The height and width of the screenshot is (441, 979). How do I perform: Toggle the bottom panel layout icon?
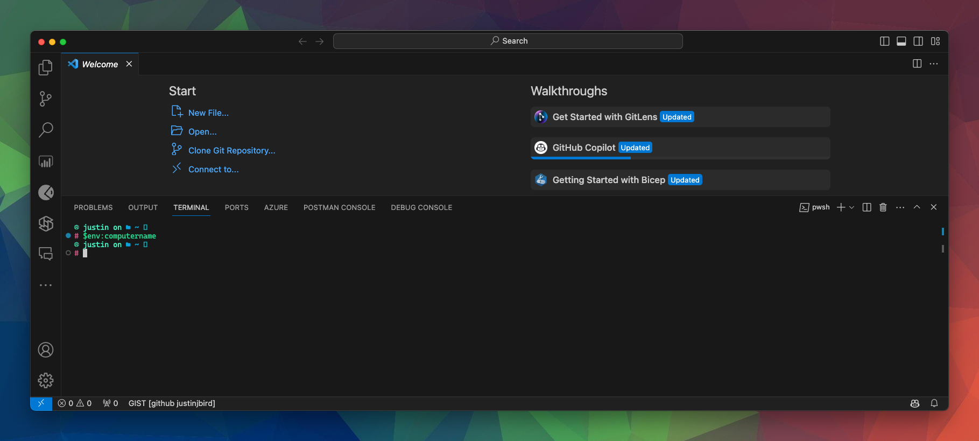(x=901, y=41)
